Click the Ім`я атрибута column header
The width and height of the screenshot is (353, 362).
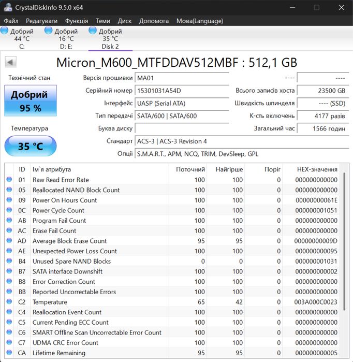click(x=99, y=169)
